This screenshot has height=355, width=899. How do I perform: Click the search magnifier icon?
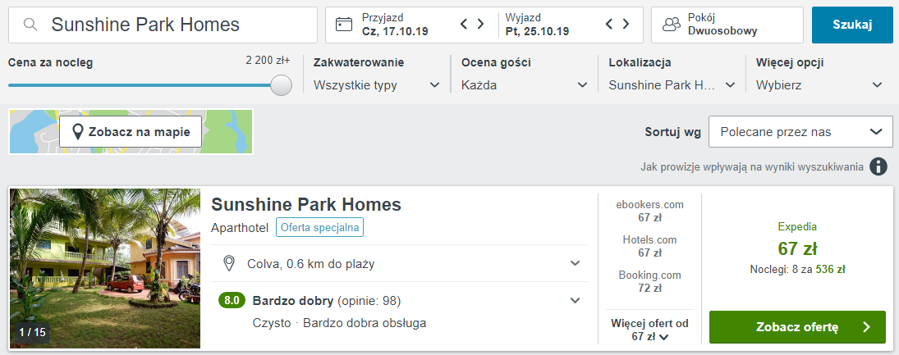(x=31, y=25)
